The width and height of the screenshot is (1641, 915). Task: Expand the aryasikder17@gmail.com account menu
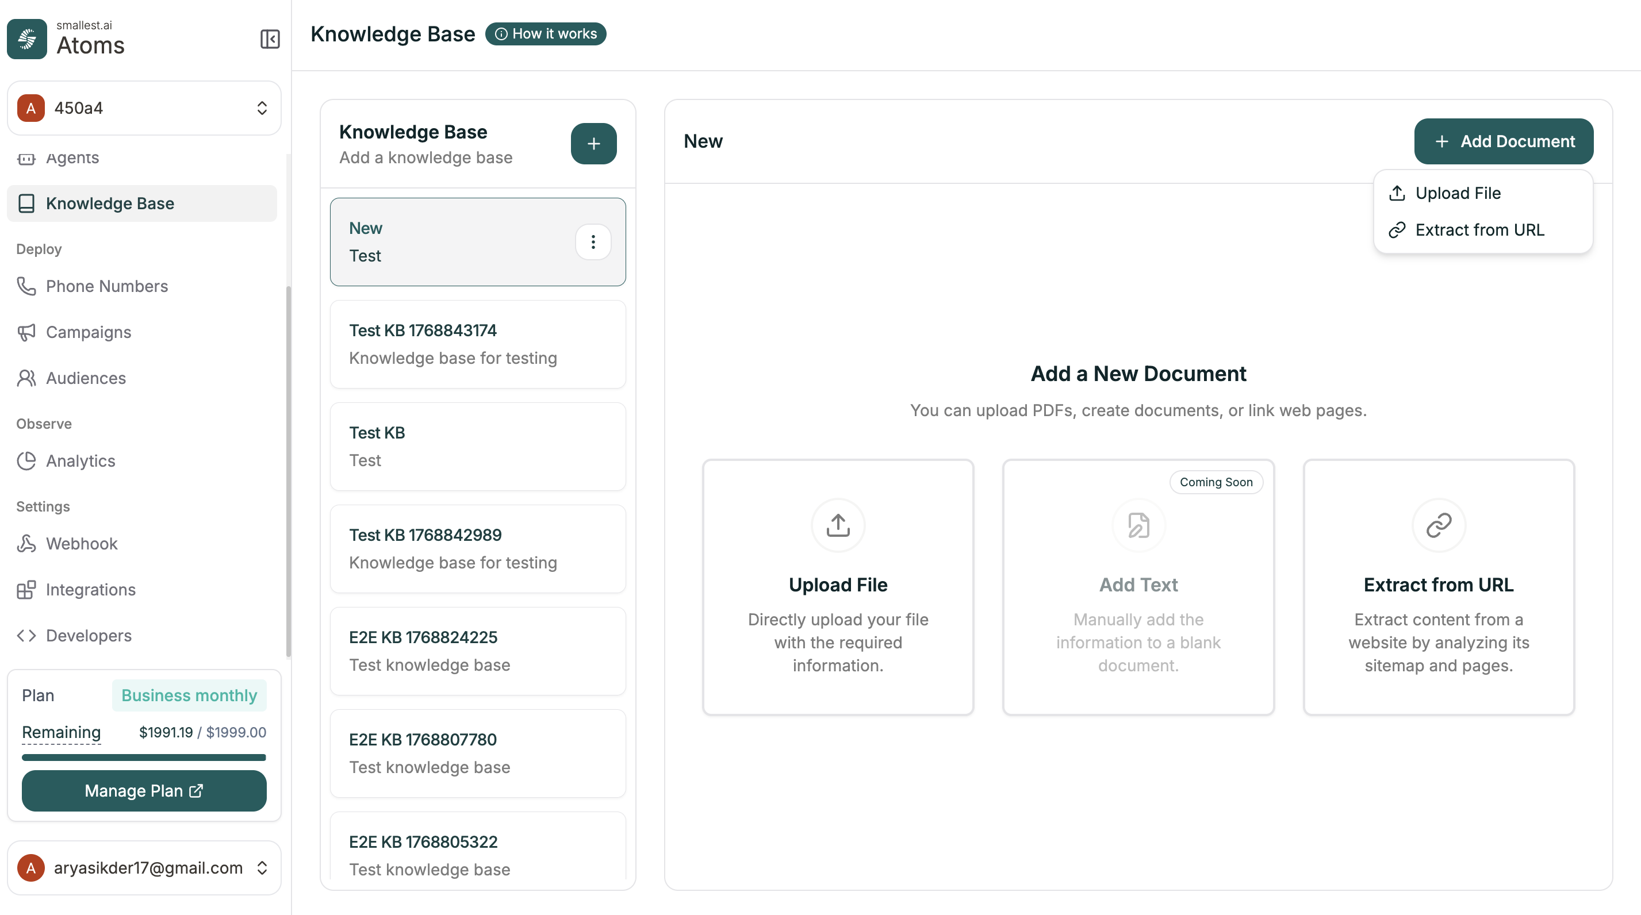coord(144,867)
